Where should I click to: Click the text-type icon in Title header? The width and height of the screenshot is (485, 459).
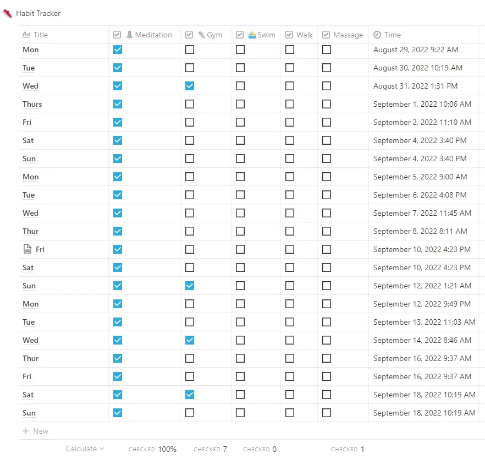click(26, 35)
